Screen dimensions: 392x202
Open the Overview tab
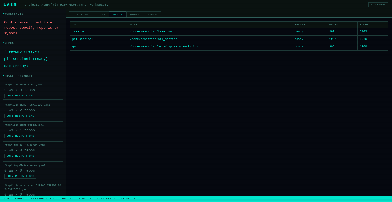(80, 15)
